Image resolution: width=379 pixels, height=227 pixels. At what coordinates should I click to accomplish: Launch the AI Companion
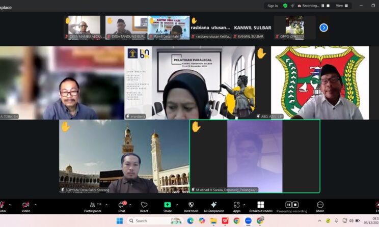pos(213,206)
